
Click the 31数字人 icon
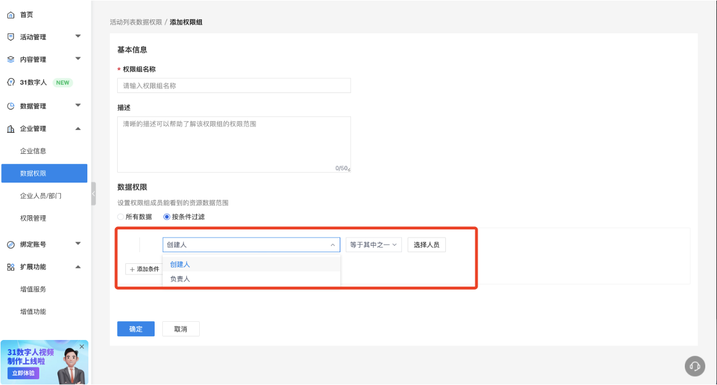[11, 82]
